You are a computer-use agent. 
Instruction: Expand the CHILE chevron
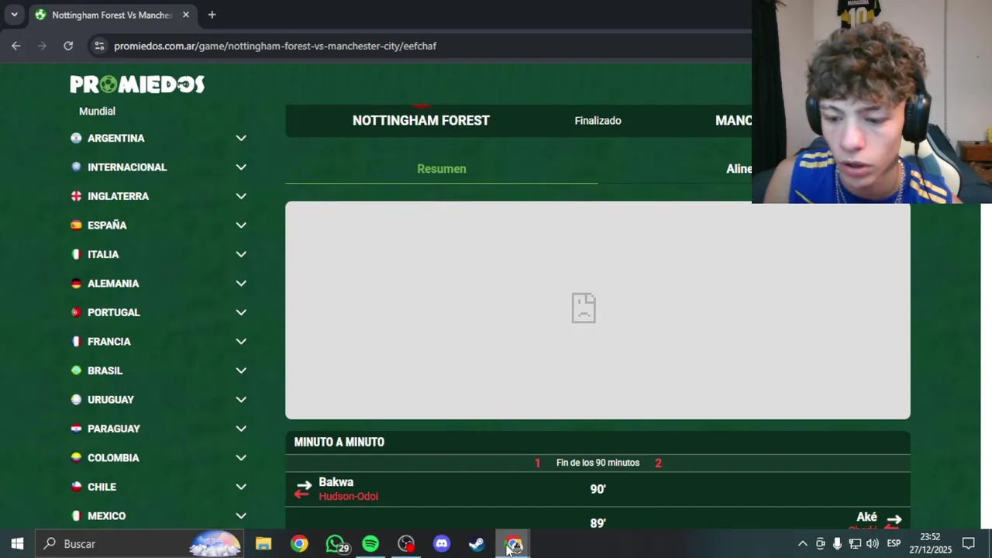click(241, 487)
